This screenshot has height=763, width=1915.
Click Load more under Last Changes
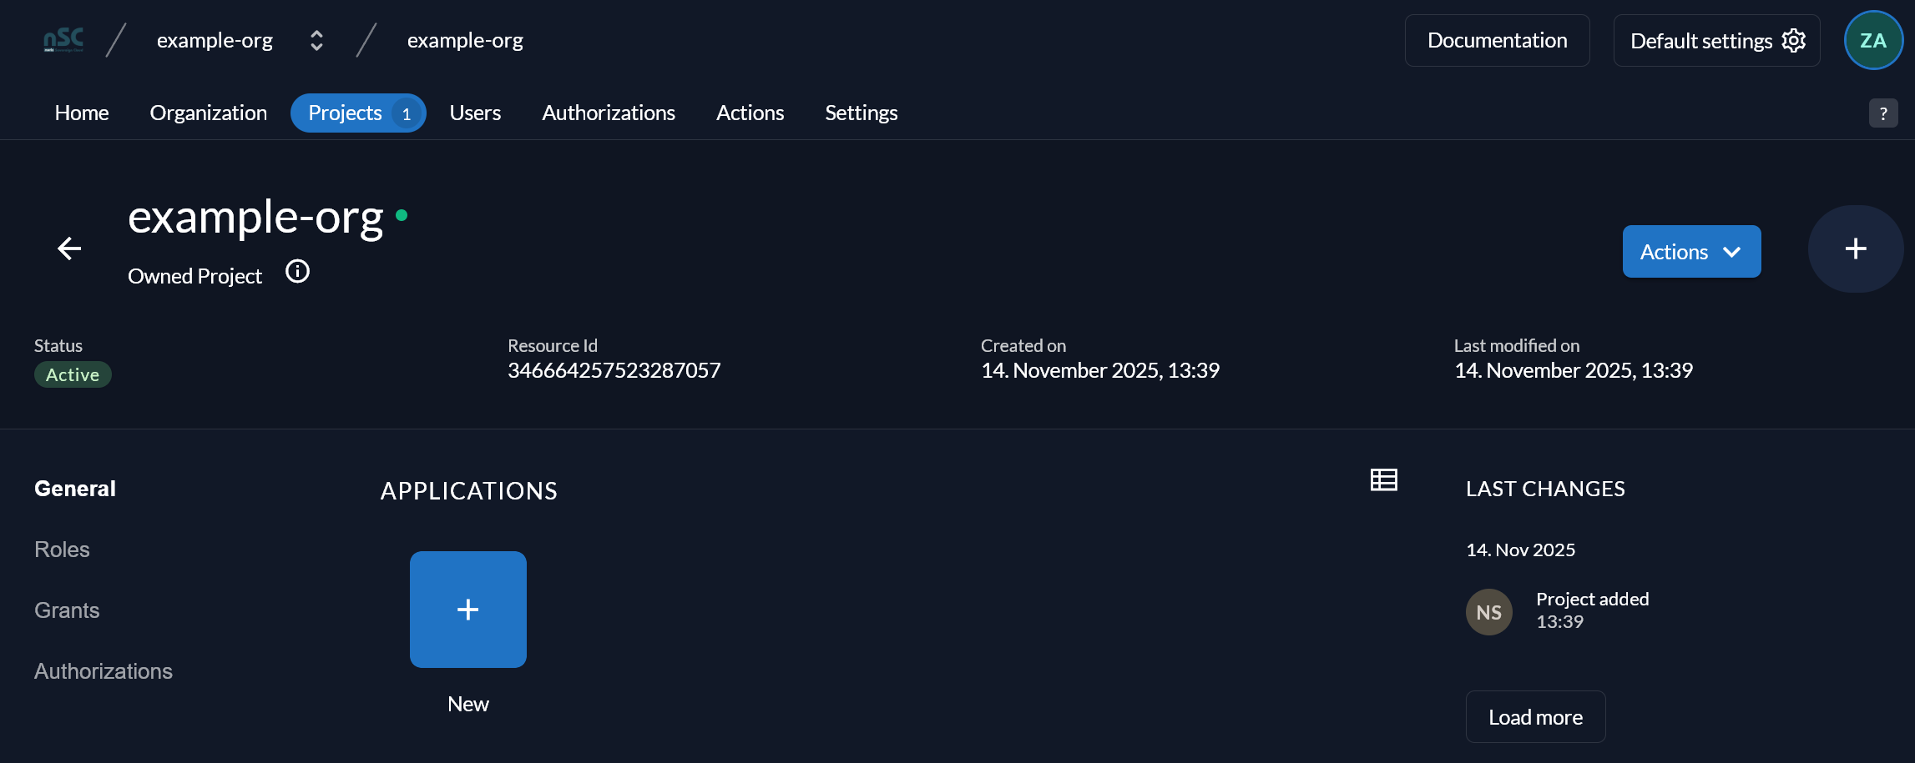click(x=1535, y=717)
